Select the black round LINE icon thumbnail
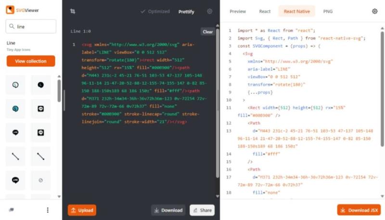This screenshot has width=385, height=220. click(x=40, y=85)
